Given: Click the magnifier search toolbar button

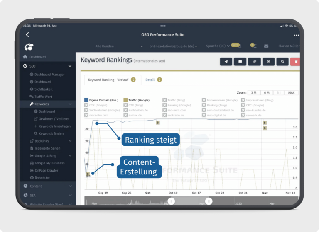Looking at the screenshot, I should (x=282, y=62).
